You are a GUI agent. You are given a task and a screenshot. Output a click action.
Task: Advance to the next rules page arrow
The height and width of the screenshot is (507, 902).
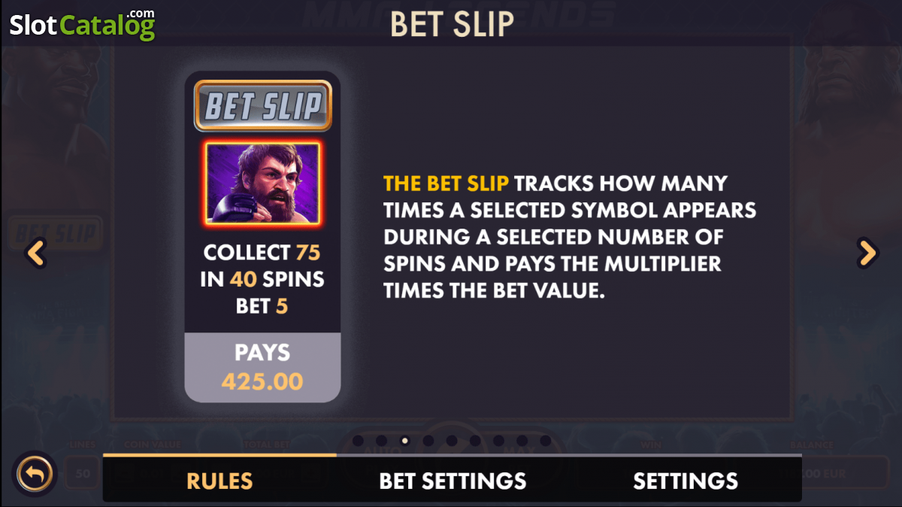click(867, 253)
